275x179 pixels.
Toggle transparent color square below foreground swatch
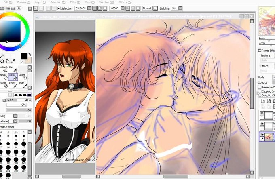[x=22, y=62]
